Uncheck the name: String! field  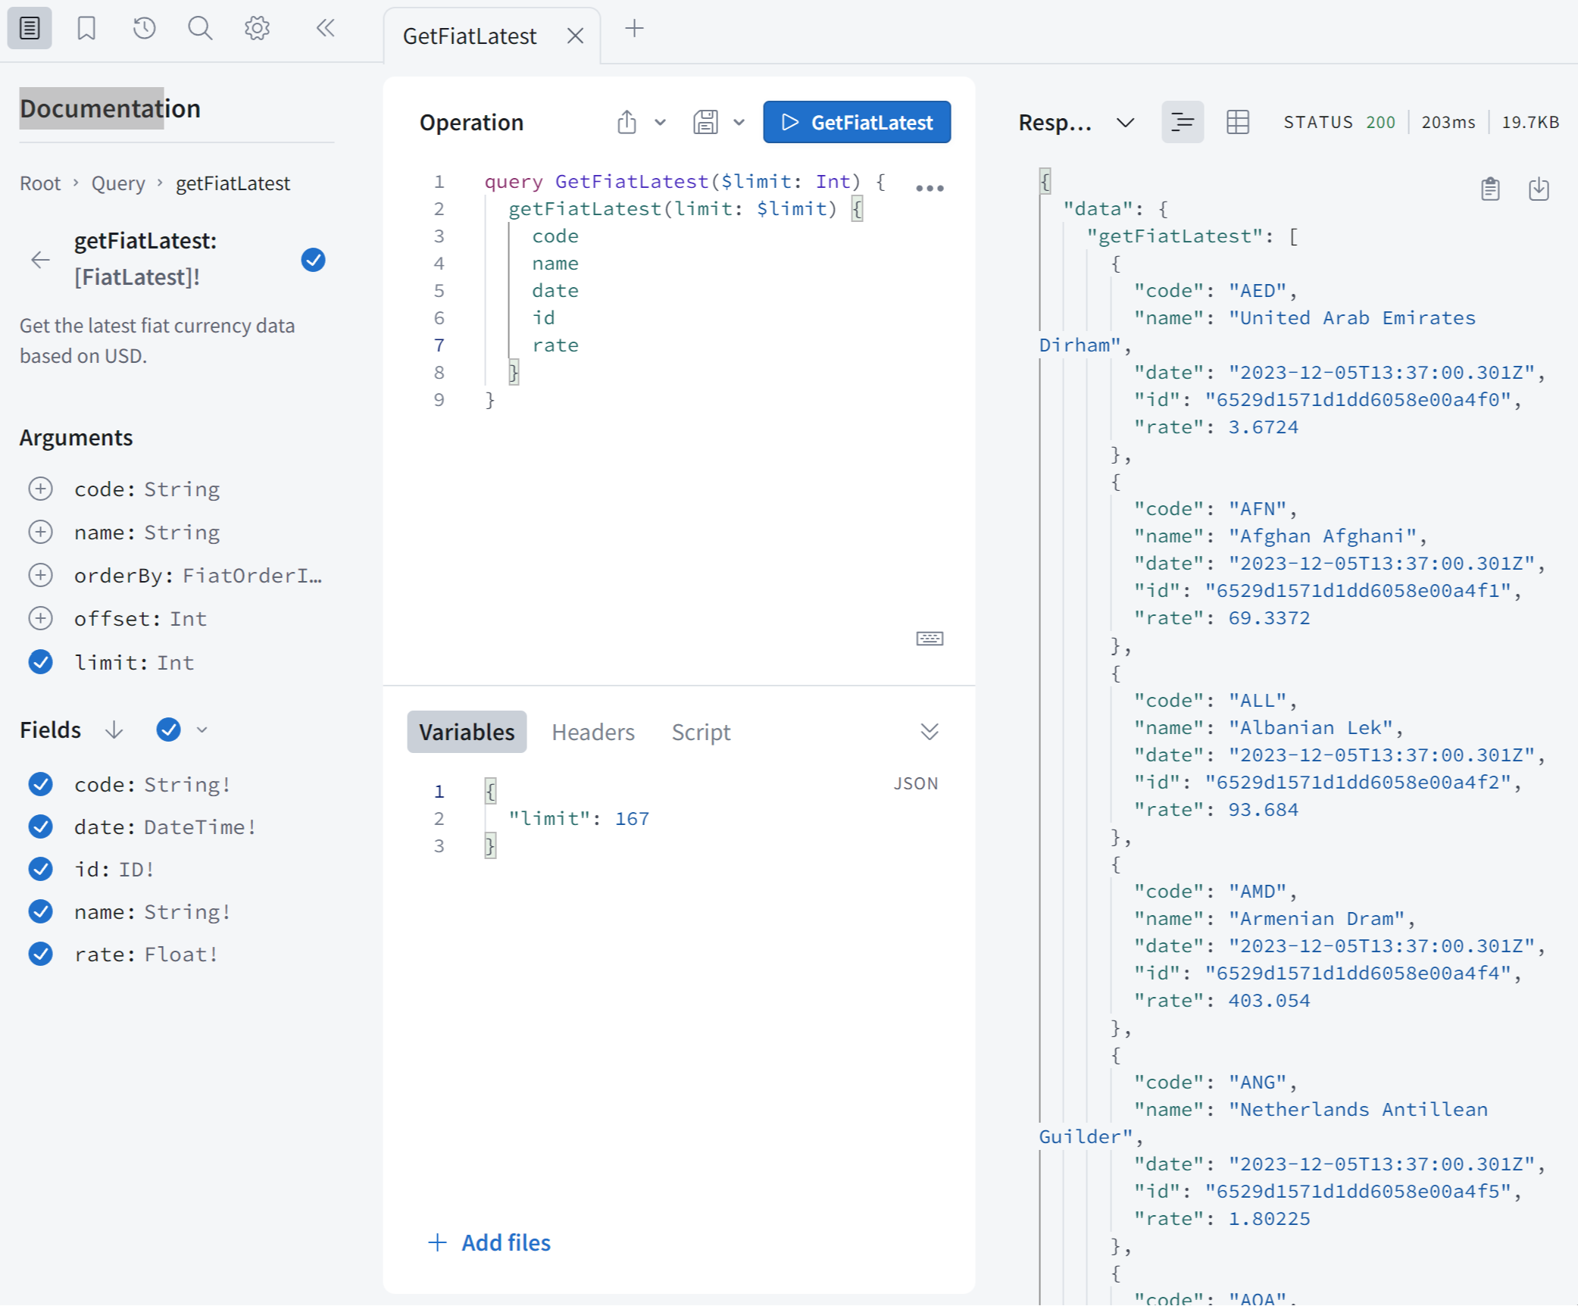pos(40,912)
